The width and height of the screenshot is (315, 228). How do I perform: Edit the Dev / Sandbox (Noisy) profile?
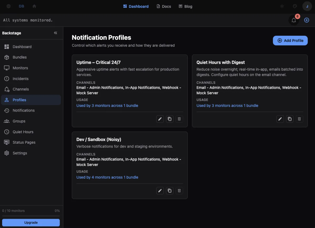(160, 191)
